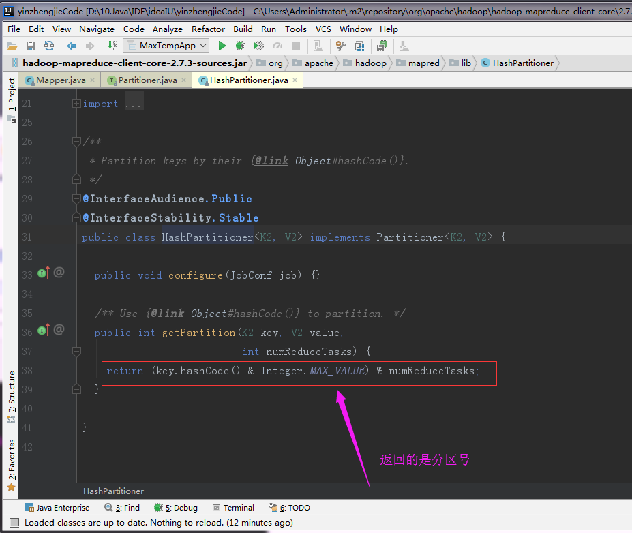
Task: Open the Java Enterprise tool window
Action: 57,508
